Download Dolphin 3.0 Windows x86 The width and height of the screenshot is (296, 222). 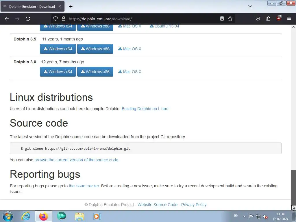[x=95, y=72]
